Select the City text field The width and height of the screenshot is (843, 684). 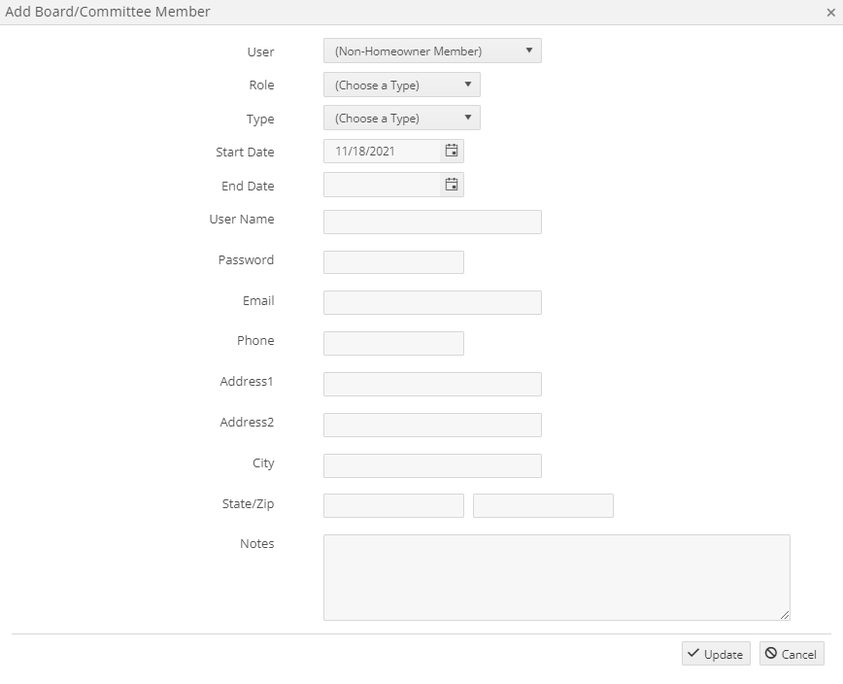432,466
